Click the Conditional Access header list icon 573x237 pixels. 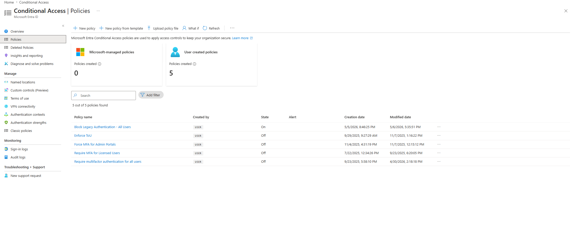click(x=8, y=13)
